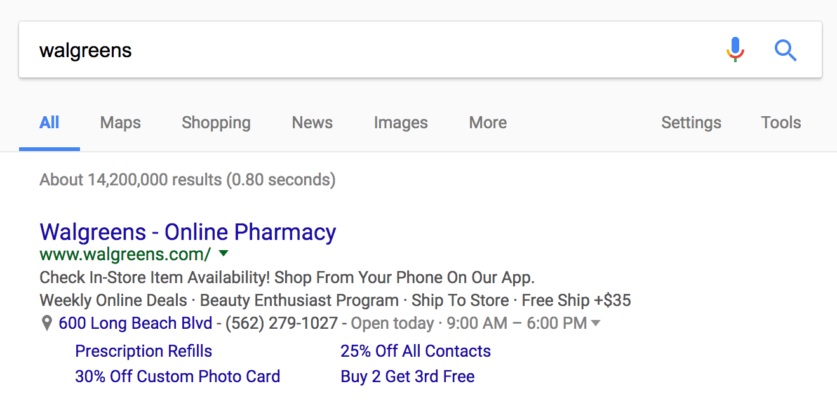Screen dimensions: 837x405
Task: Open Buy 2 Get 3rd Free link
Action: coord(408,376)
